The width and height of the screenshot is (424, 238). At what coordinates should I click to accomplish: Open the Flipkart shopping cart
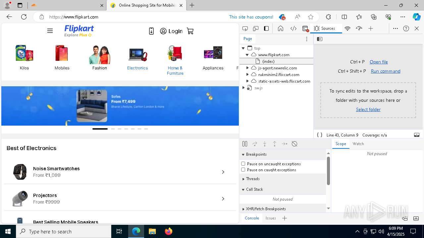[x=190, y=31]
